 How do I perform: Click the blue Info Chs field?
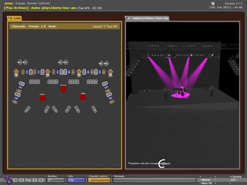[76, 180]
